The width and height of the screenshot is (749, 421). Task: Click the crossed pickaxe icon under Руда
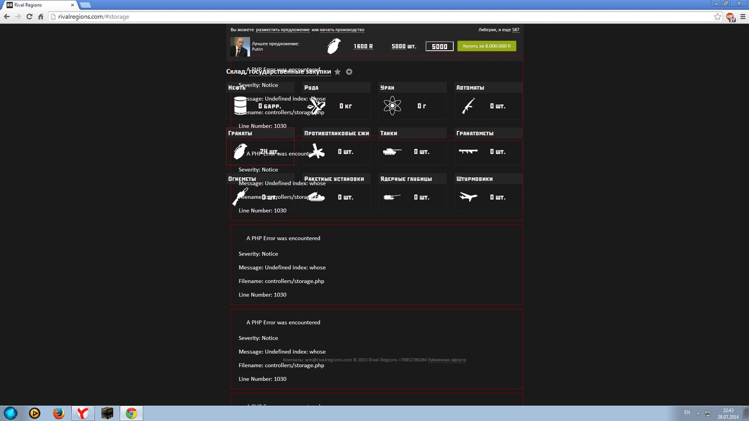coord(316,106)
